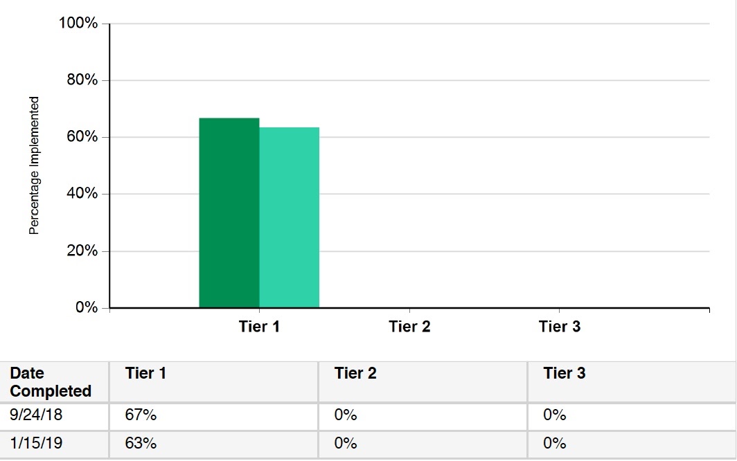
Task: Select the Tier 1 axis label
Action: tap(259, 326)
